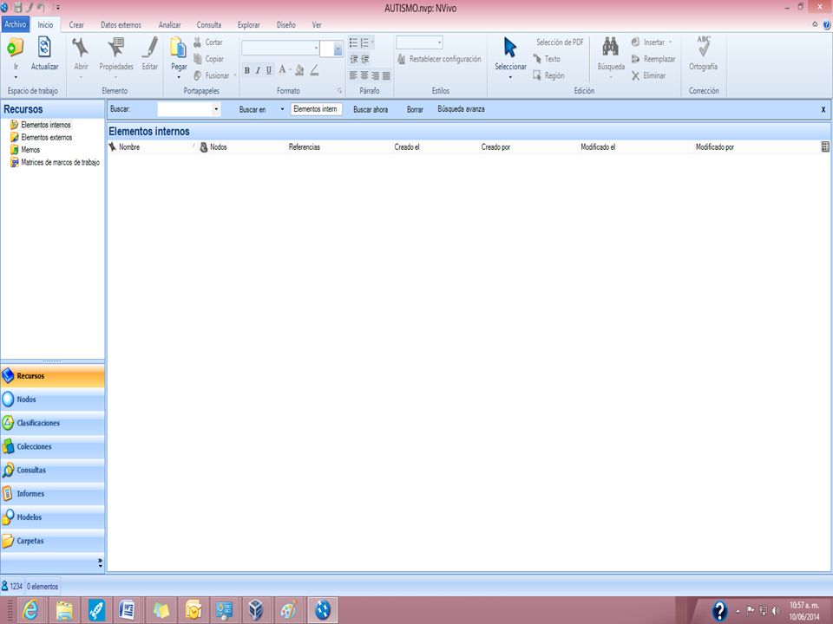The height and width of the screenshot is (624, 833).
Task: Click the Save icon in quick access toolbar
Action: point(18,8)
